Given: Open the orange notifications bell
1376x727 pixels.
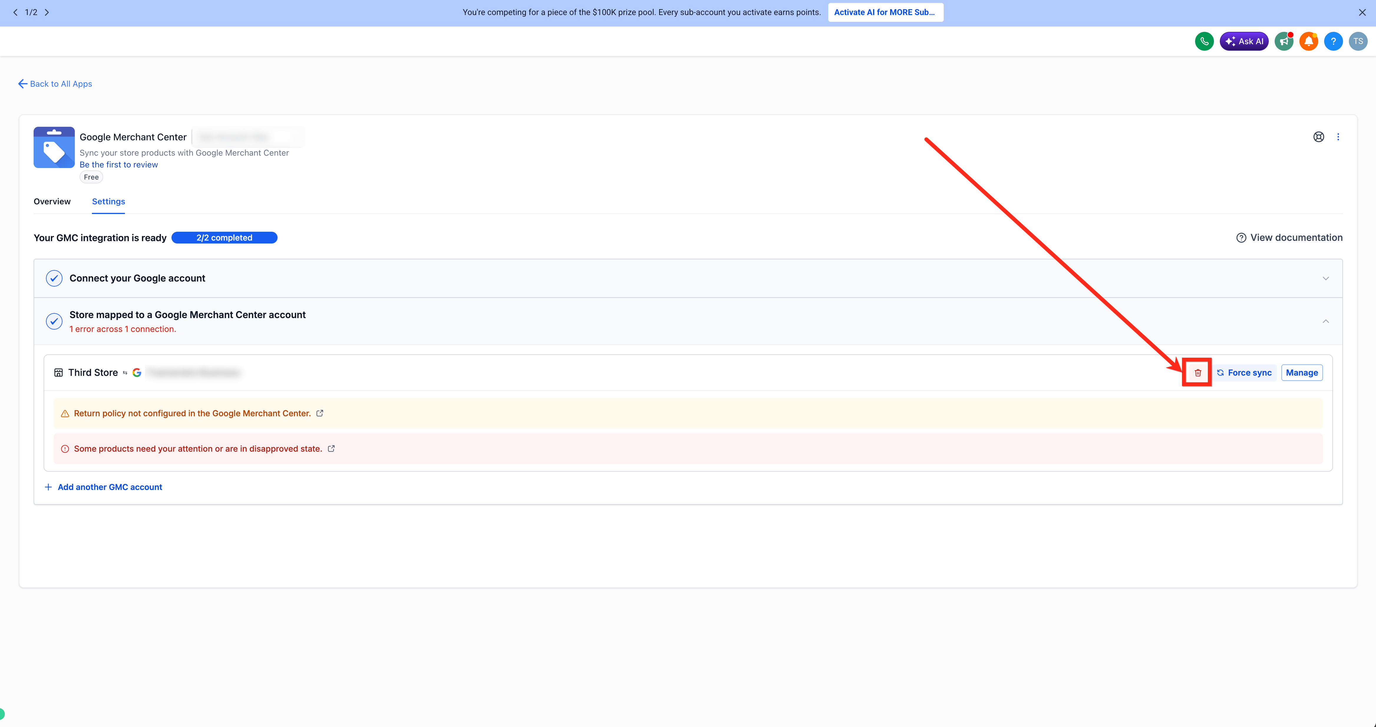Looking at the screenshot, I should coord(1308,41).
